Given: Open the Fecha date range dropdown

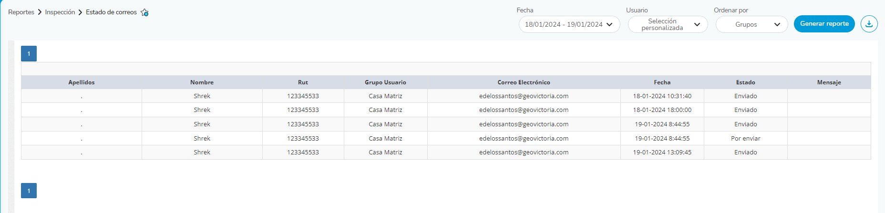Looking at the screenshot, I should (x=569, y=24).
